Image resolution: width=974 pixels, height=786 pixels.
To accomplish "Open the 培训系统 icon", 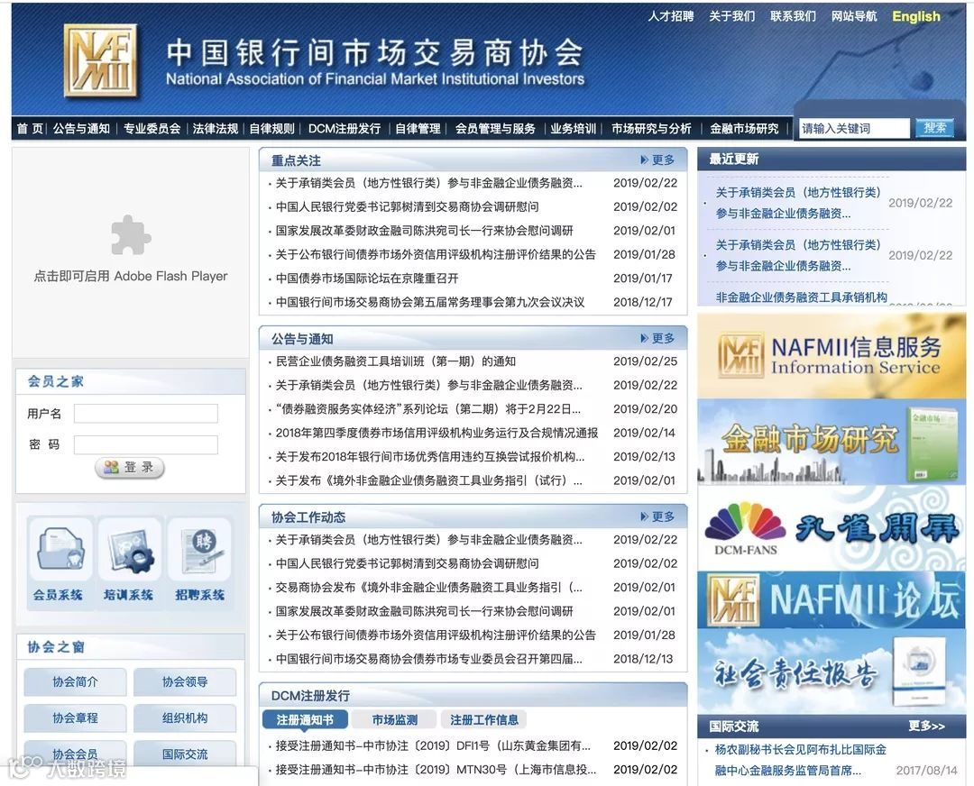I will pos(129,561).
